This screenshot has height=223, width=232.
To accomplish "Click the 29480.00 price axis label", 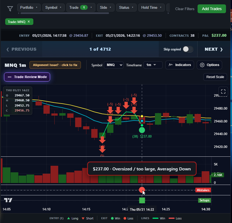I will pyautogui.click(x=221, y=108).
